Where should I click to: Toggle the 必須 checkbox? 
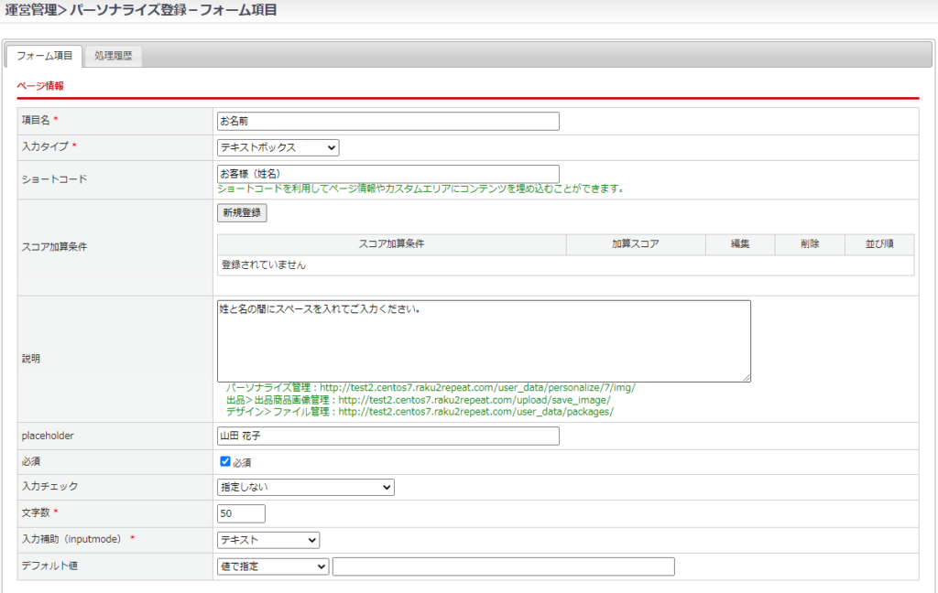225,461
